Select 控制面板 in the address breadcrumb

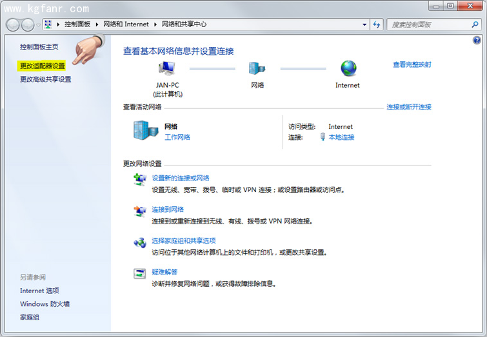pyautogui.click(x=77, y=24)
